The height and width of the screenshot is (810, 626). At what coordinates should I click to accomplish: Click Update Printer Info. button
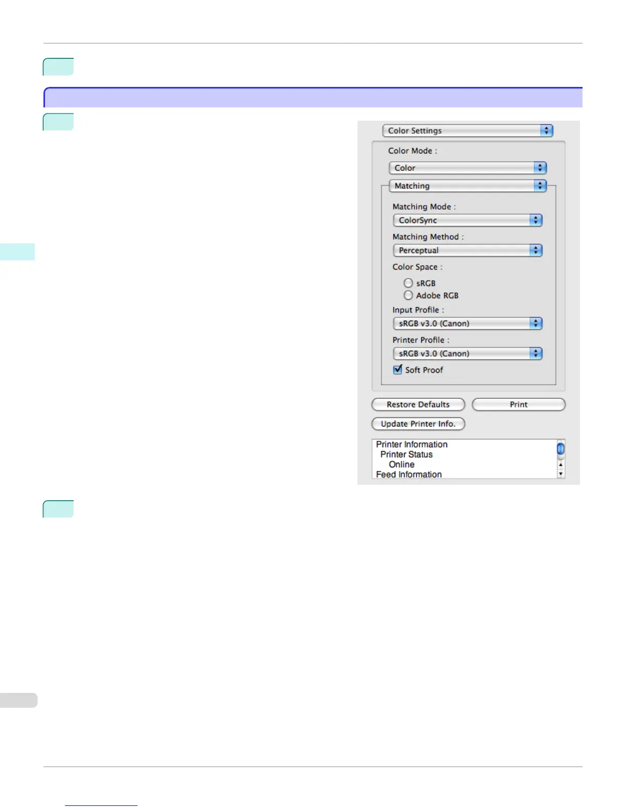click(418, 424)
